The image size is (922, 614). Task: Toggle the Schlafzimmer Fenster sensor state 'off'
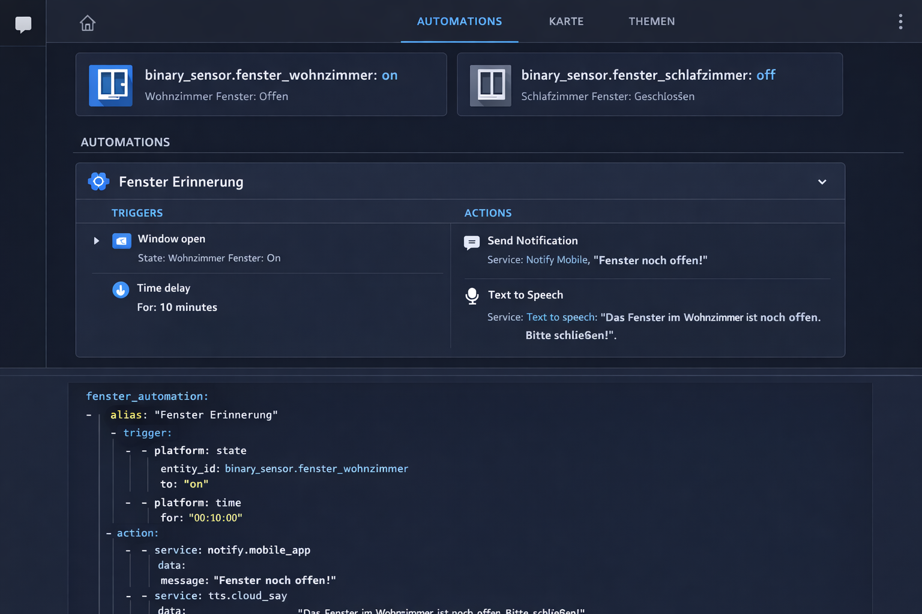pos(766,75)
